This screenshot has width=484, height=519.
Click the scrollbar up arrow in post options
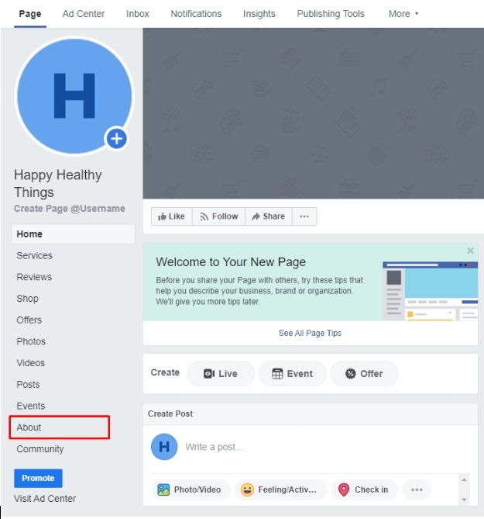point(464,479)
